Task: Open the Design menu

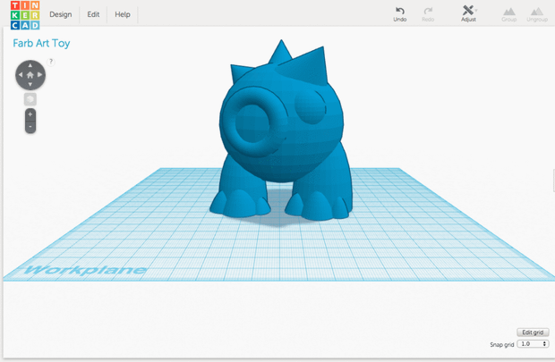Action: tap(61, 14)
